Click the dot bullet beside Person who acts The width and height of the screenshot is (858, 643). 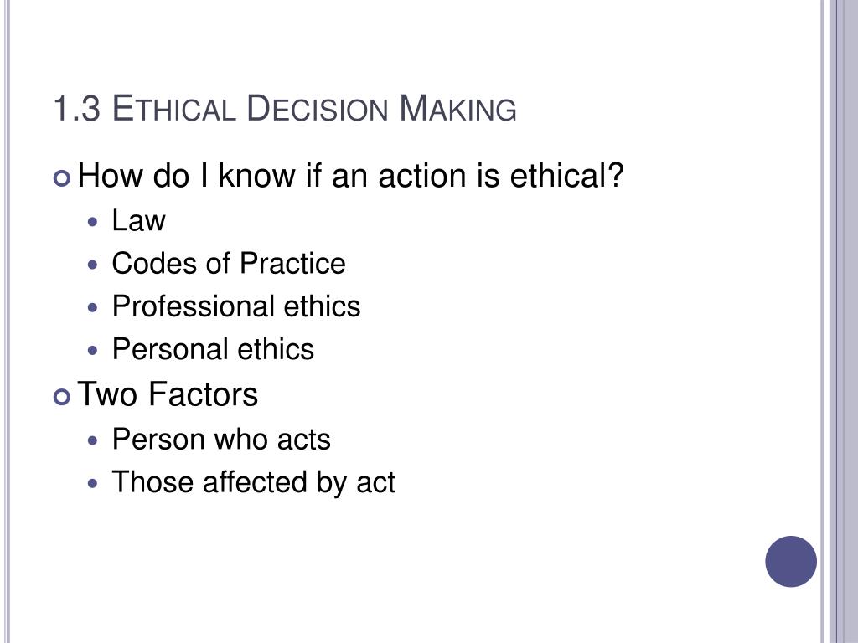[93, 440]
